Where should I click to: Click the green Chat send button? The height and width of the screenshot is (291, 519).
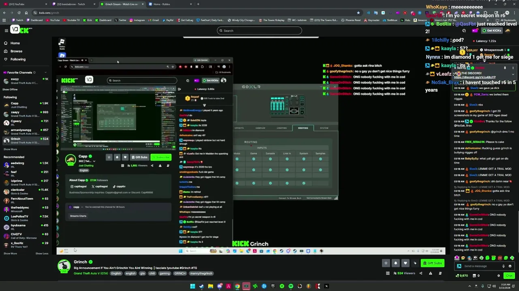509,276
